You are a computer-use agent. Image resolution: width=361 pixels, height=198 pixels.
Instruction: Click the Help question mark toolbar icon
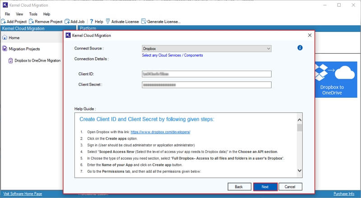[92, 21]
